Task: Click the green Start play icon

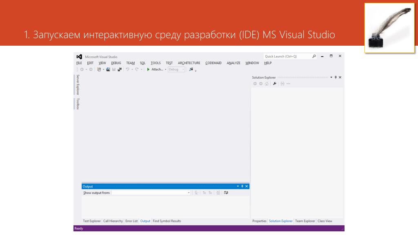Action: [x=149, y=69]
